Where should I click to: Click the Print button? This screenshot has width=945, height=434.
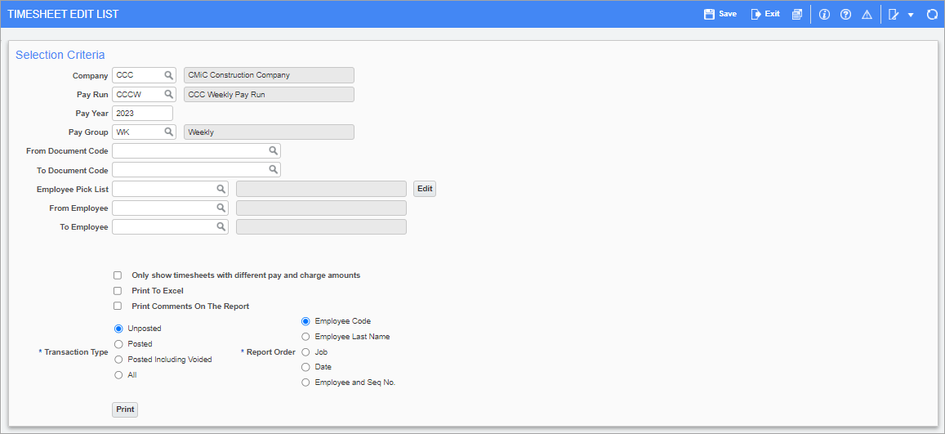point(125,410)
